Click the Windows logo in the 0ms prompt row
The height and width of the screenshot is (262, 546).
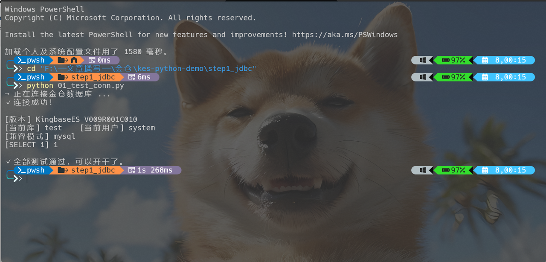pyautogui.click(x=423, y=60)
